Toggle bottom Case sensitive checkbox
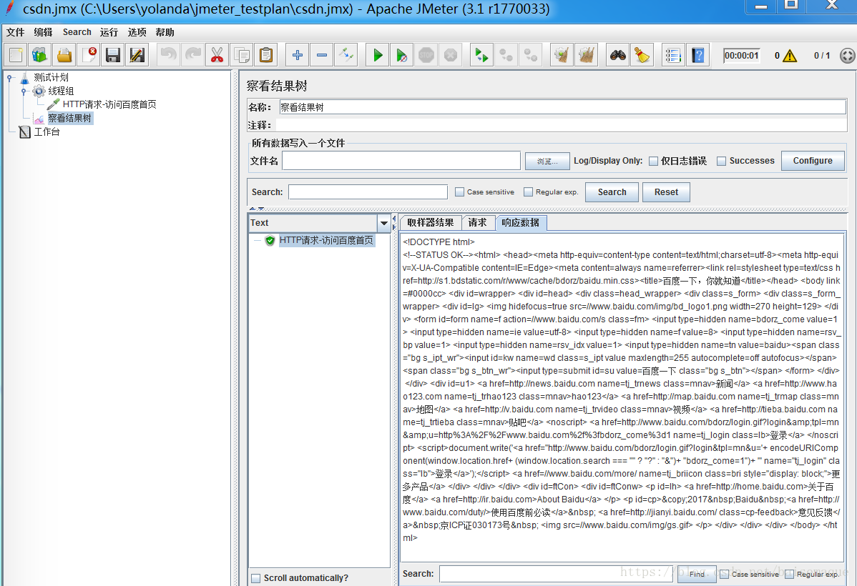The height and width of the screenshot is (586, 857). [724, 574]
